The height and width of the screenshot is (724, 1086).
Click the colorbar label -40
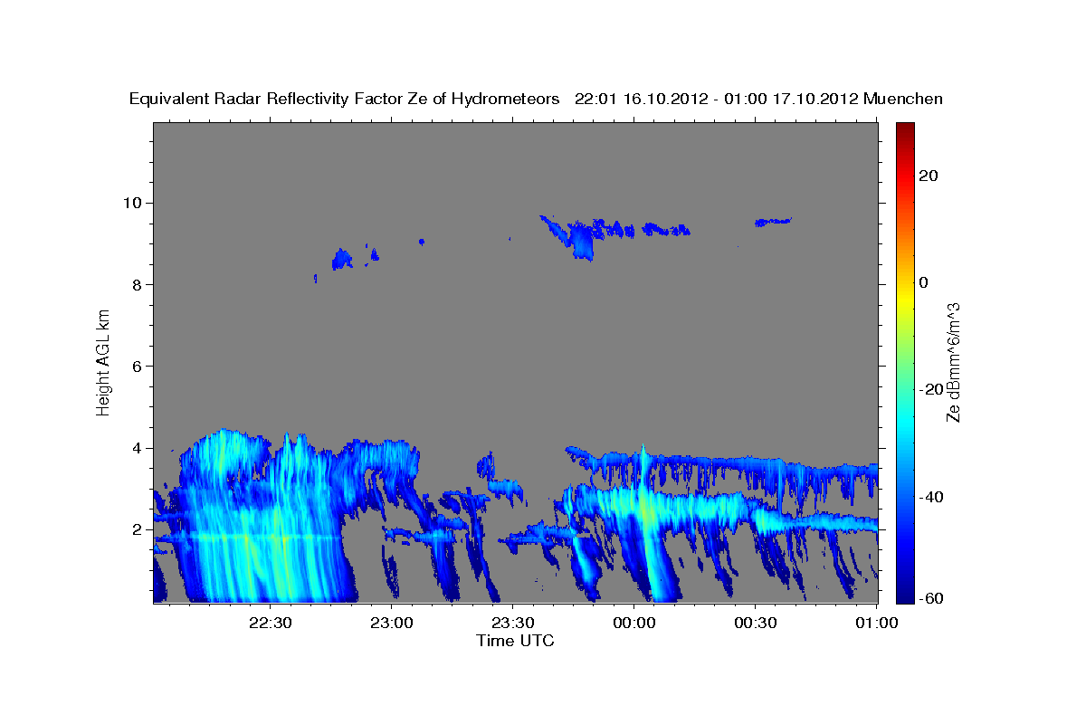pyautogui.click(x=931, y=496)
